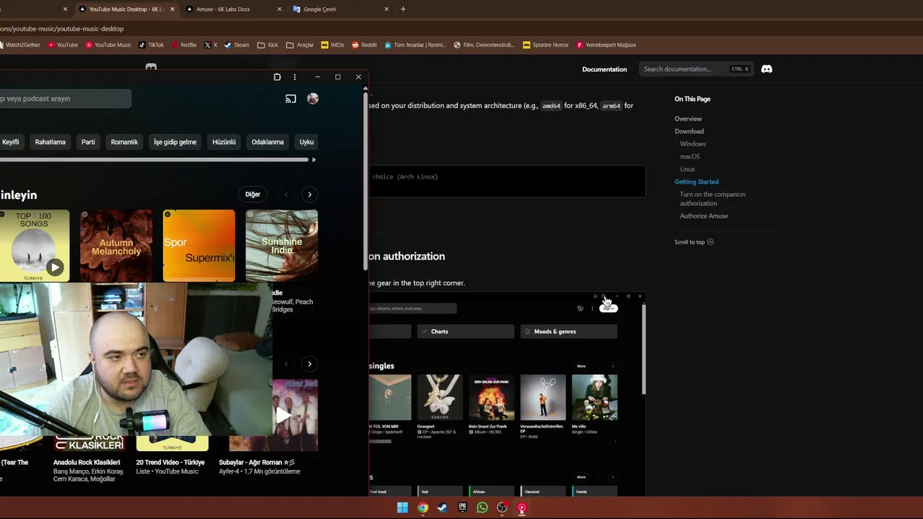Open Epic Games from the taskbar

(x=462, y=507)
